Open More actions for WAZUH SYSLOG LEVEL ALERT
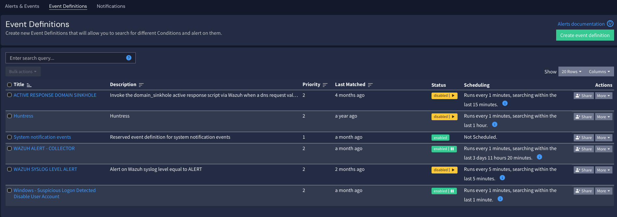Viewport: 617px width, 217px height. (603, 170)
